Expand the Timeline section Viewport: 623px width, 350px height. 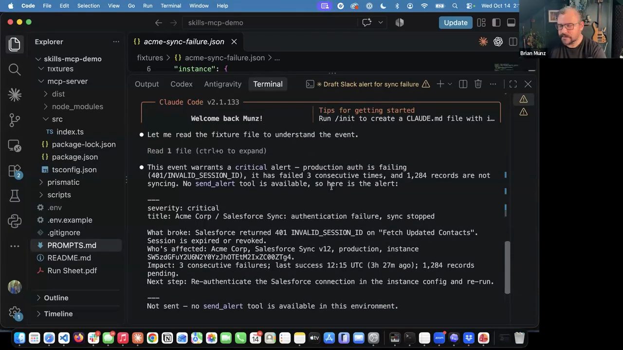click(x=58, y=314)
